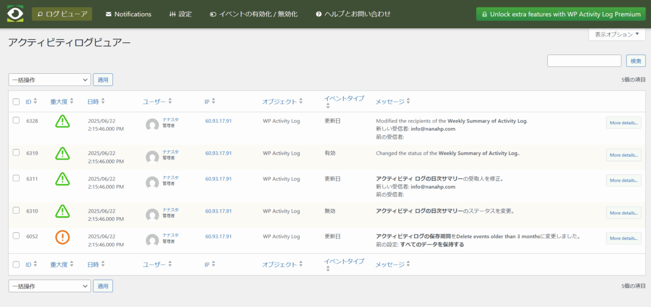This screenshot has width=651, height=307.
Task: Click Unlock extra features with Premium button
Action: [x=561, y=14]
